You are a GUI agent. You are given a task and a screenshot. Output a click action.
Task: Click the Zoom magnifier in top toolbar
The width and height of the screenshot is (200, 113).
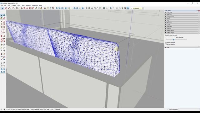(50, 8)
